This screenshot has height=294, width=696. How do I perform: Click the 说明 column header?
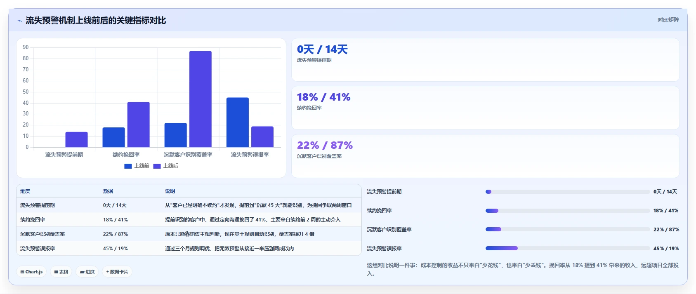coord(170,191)
